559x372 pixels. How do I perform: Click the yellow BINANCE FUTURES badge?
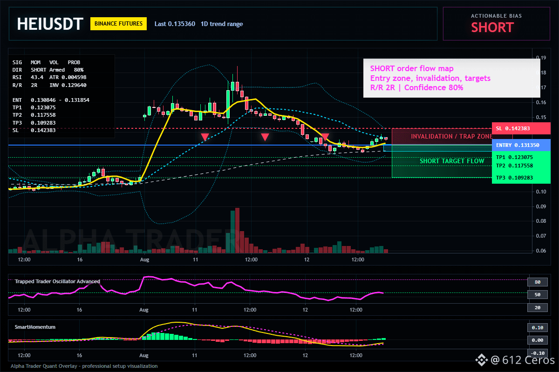click(x=118, y=24)
